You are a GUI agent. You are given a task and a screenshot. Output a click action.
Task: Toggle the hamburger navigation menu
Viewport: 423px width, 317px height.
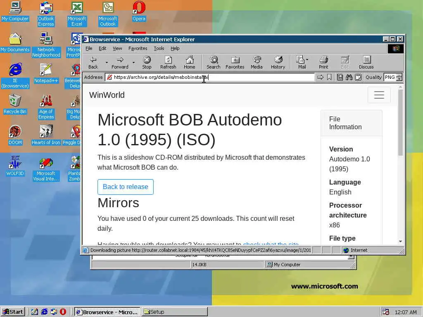click(379, 95)
